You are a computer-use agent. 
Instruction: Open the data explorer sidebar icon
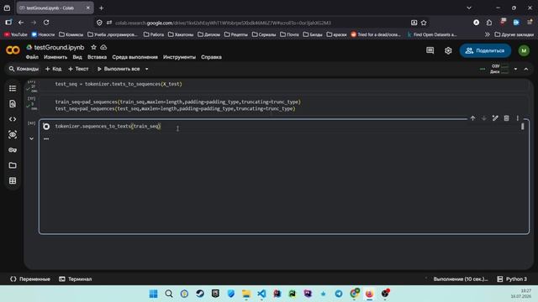pyautogui.click(x=13, y=134)
